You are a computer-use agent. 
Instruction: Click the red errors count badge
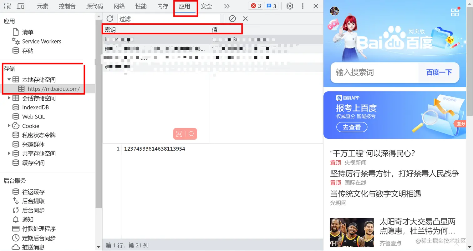pos(256,6)
